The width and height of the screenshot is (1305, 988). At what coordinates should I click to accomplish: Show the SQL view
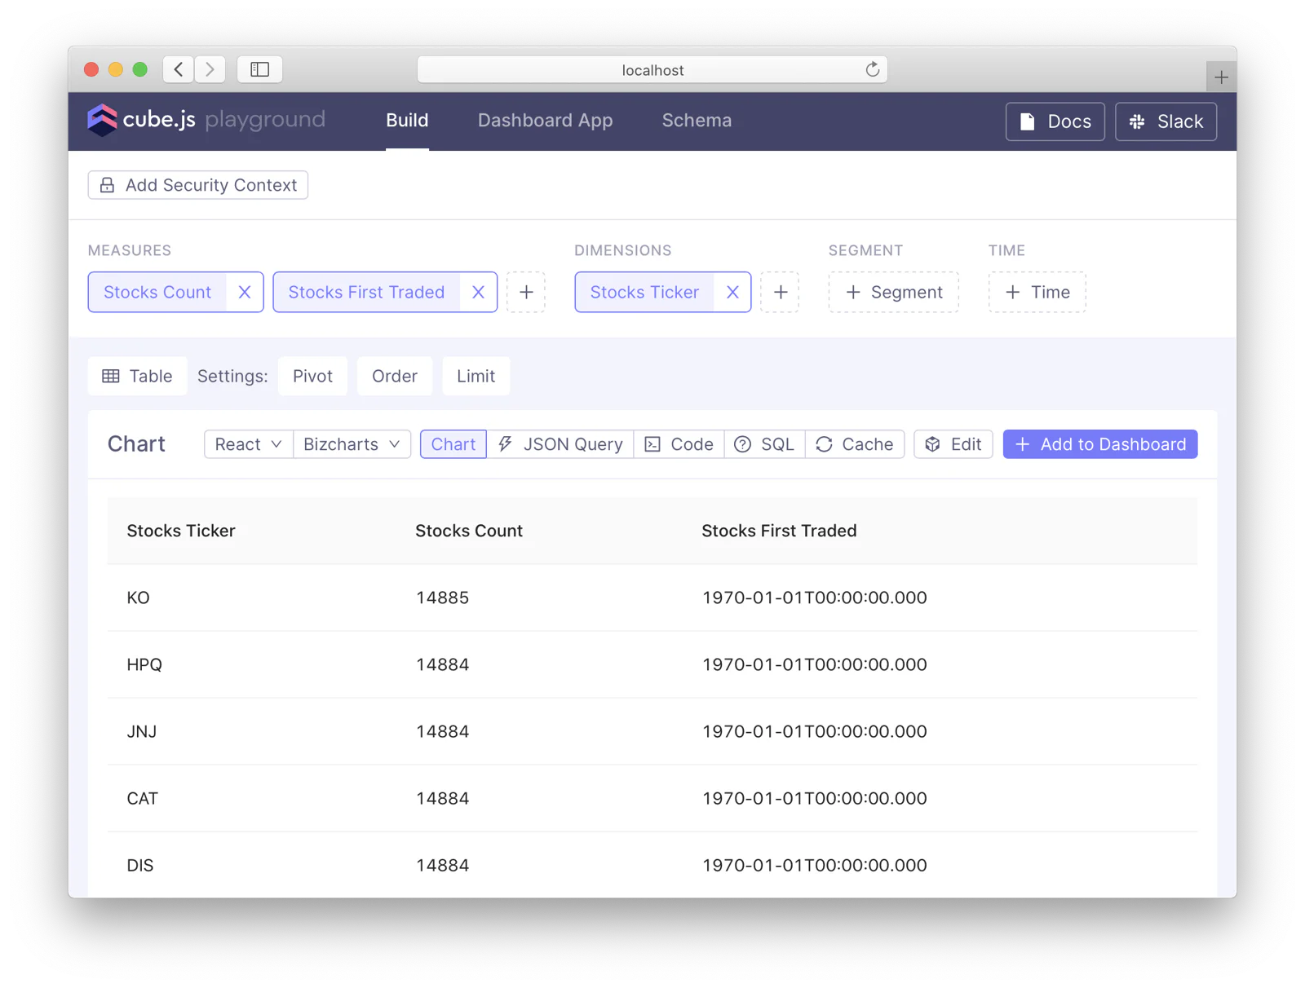[x=764, y=444]
